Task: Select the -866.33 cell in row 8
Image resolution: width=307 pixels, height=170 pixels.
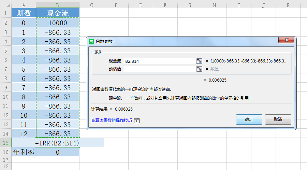Action: pyautogui.click(x=58, y=78)
